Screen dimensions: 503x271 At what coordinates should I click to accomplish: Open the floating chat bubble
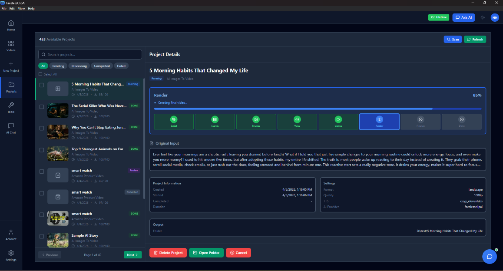pyautogui.click(x=490, y=257)
